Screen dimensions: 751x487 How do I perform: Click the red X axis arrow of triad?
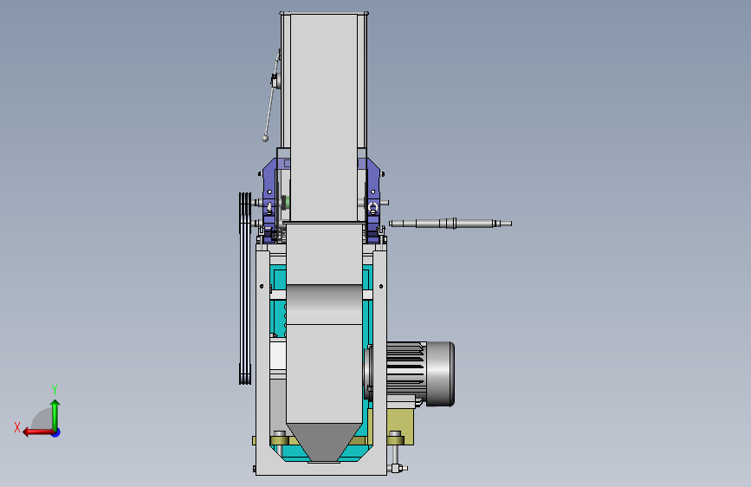click(x=37, y=432)
